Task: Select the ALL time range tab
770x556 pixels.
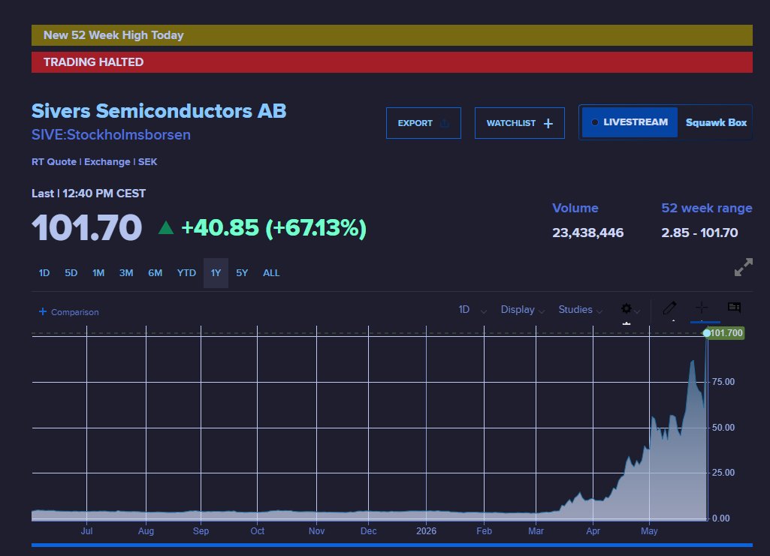Action: (271, 273)
